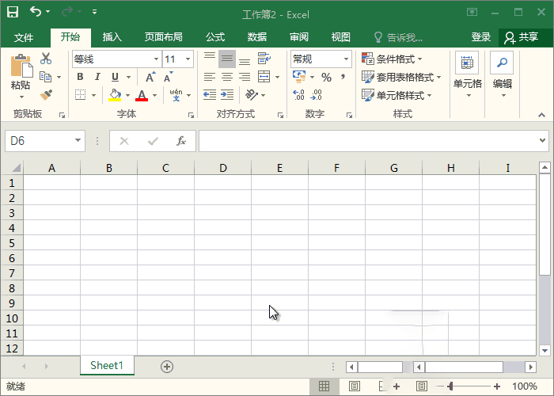
Task: Click the Paste clipboard icon
Action: click(x=21, y=66)
